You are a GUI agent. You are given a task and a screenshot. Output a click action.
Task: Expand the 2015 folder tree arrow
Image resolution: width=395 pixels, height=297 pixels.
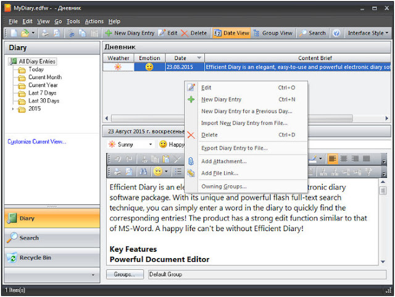tap(13, 109)
